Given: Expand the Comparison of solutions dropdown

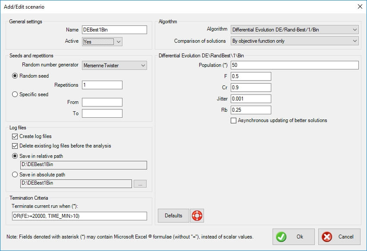Looking at the screenshot, I should (x=295, y=41).
